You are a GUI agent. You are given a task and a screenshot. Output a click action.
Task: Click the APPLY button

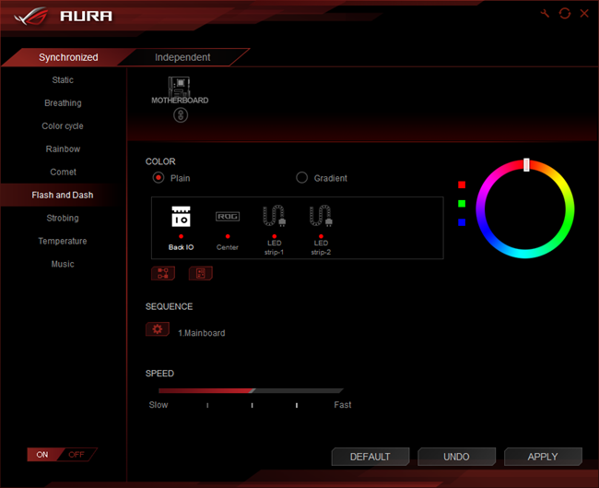(x=543, y=457)
